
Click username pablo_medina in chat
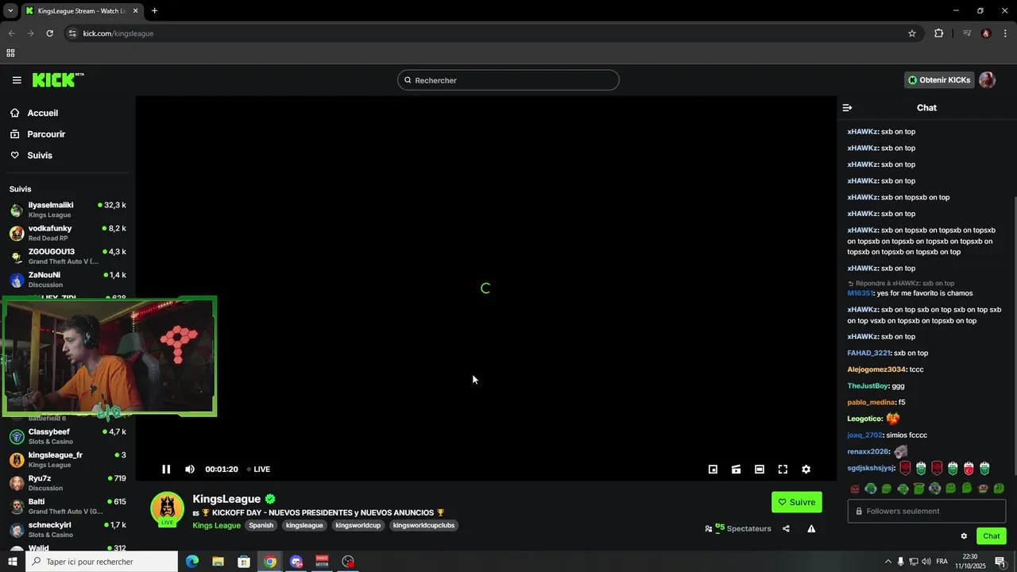click(x=871, y=402)
